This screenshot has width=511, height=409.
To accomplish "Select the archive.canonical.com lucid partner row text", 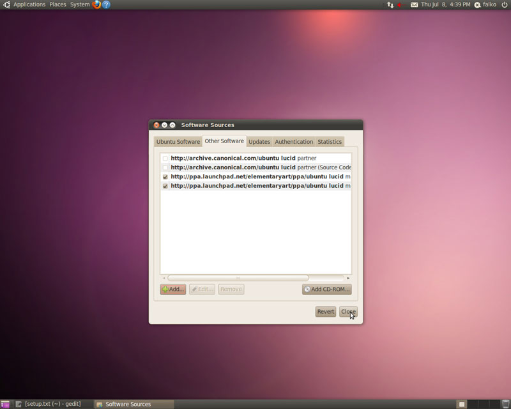I will (x=243, y=158).
